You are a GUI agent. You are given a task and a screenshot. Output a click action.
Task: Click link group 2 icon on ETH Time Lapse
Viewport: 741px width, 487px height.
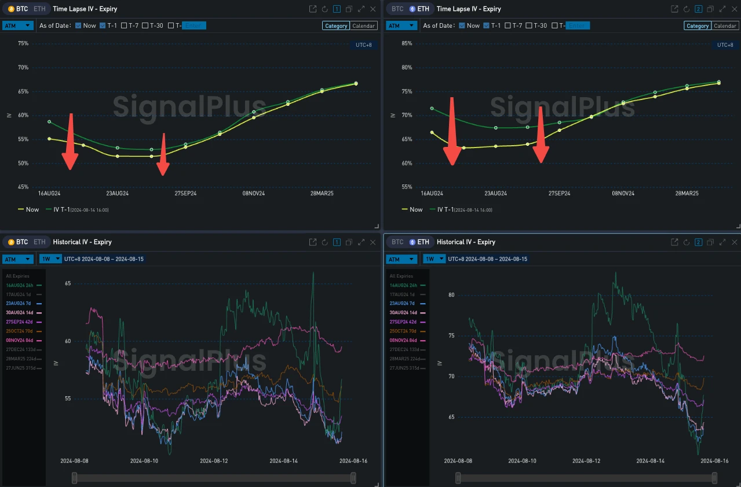point(698,9)
